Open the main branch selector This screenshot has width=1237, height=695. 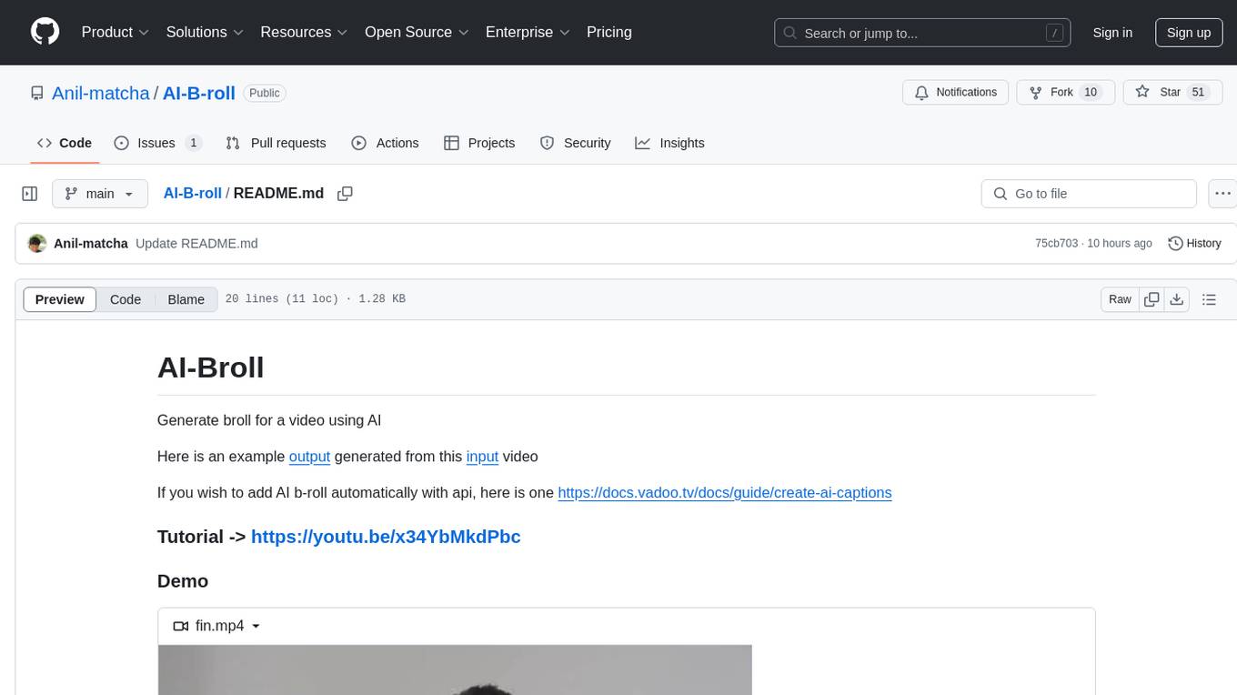click(x=100, y=194)
